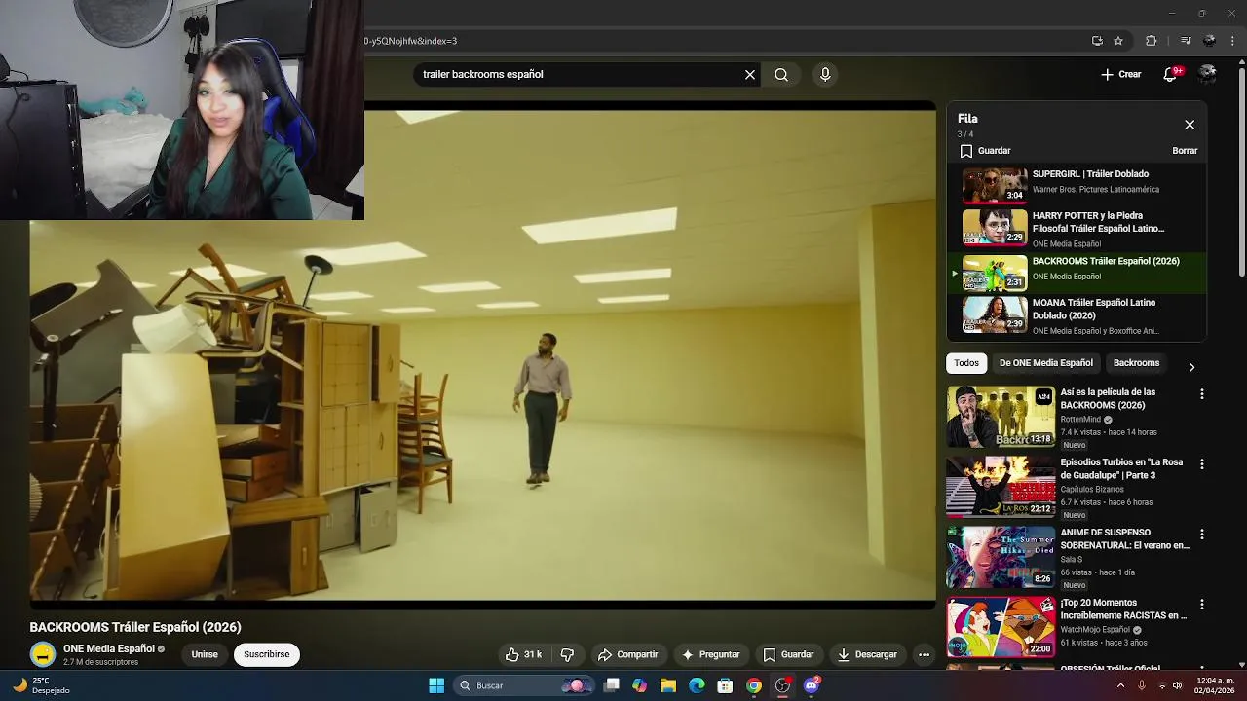Open Así es la película thumbnail
Screen dimensions: 1247x701
point(1001,417)
